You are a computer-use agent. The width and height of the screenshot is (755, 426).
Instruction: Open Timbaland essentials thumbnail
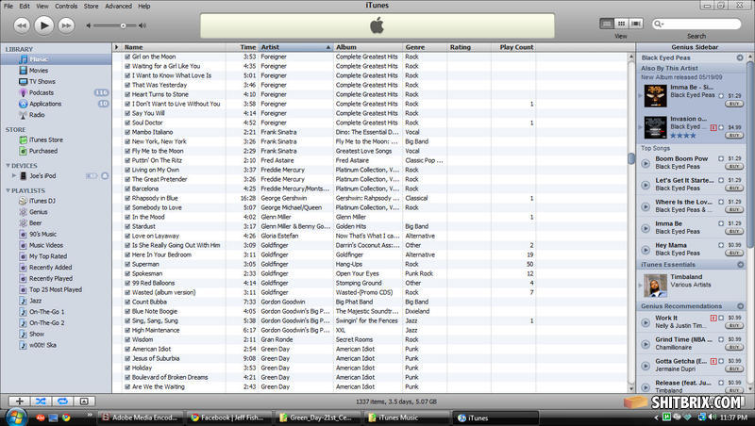(x=655, y=286)
